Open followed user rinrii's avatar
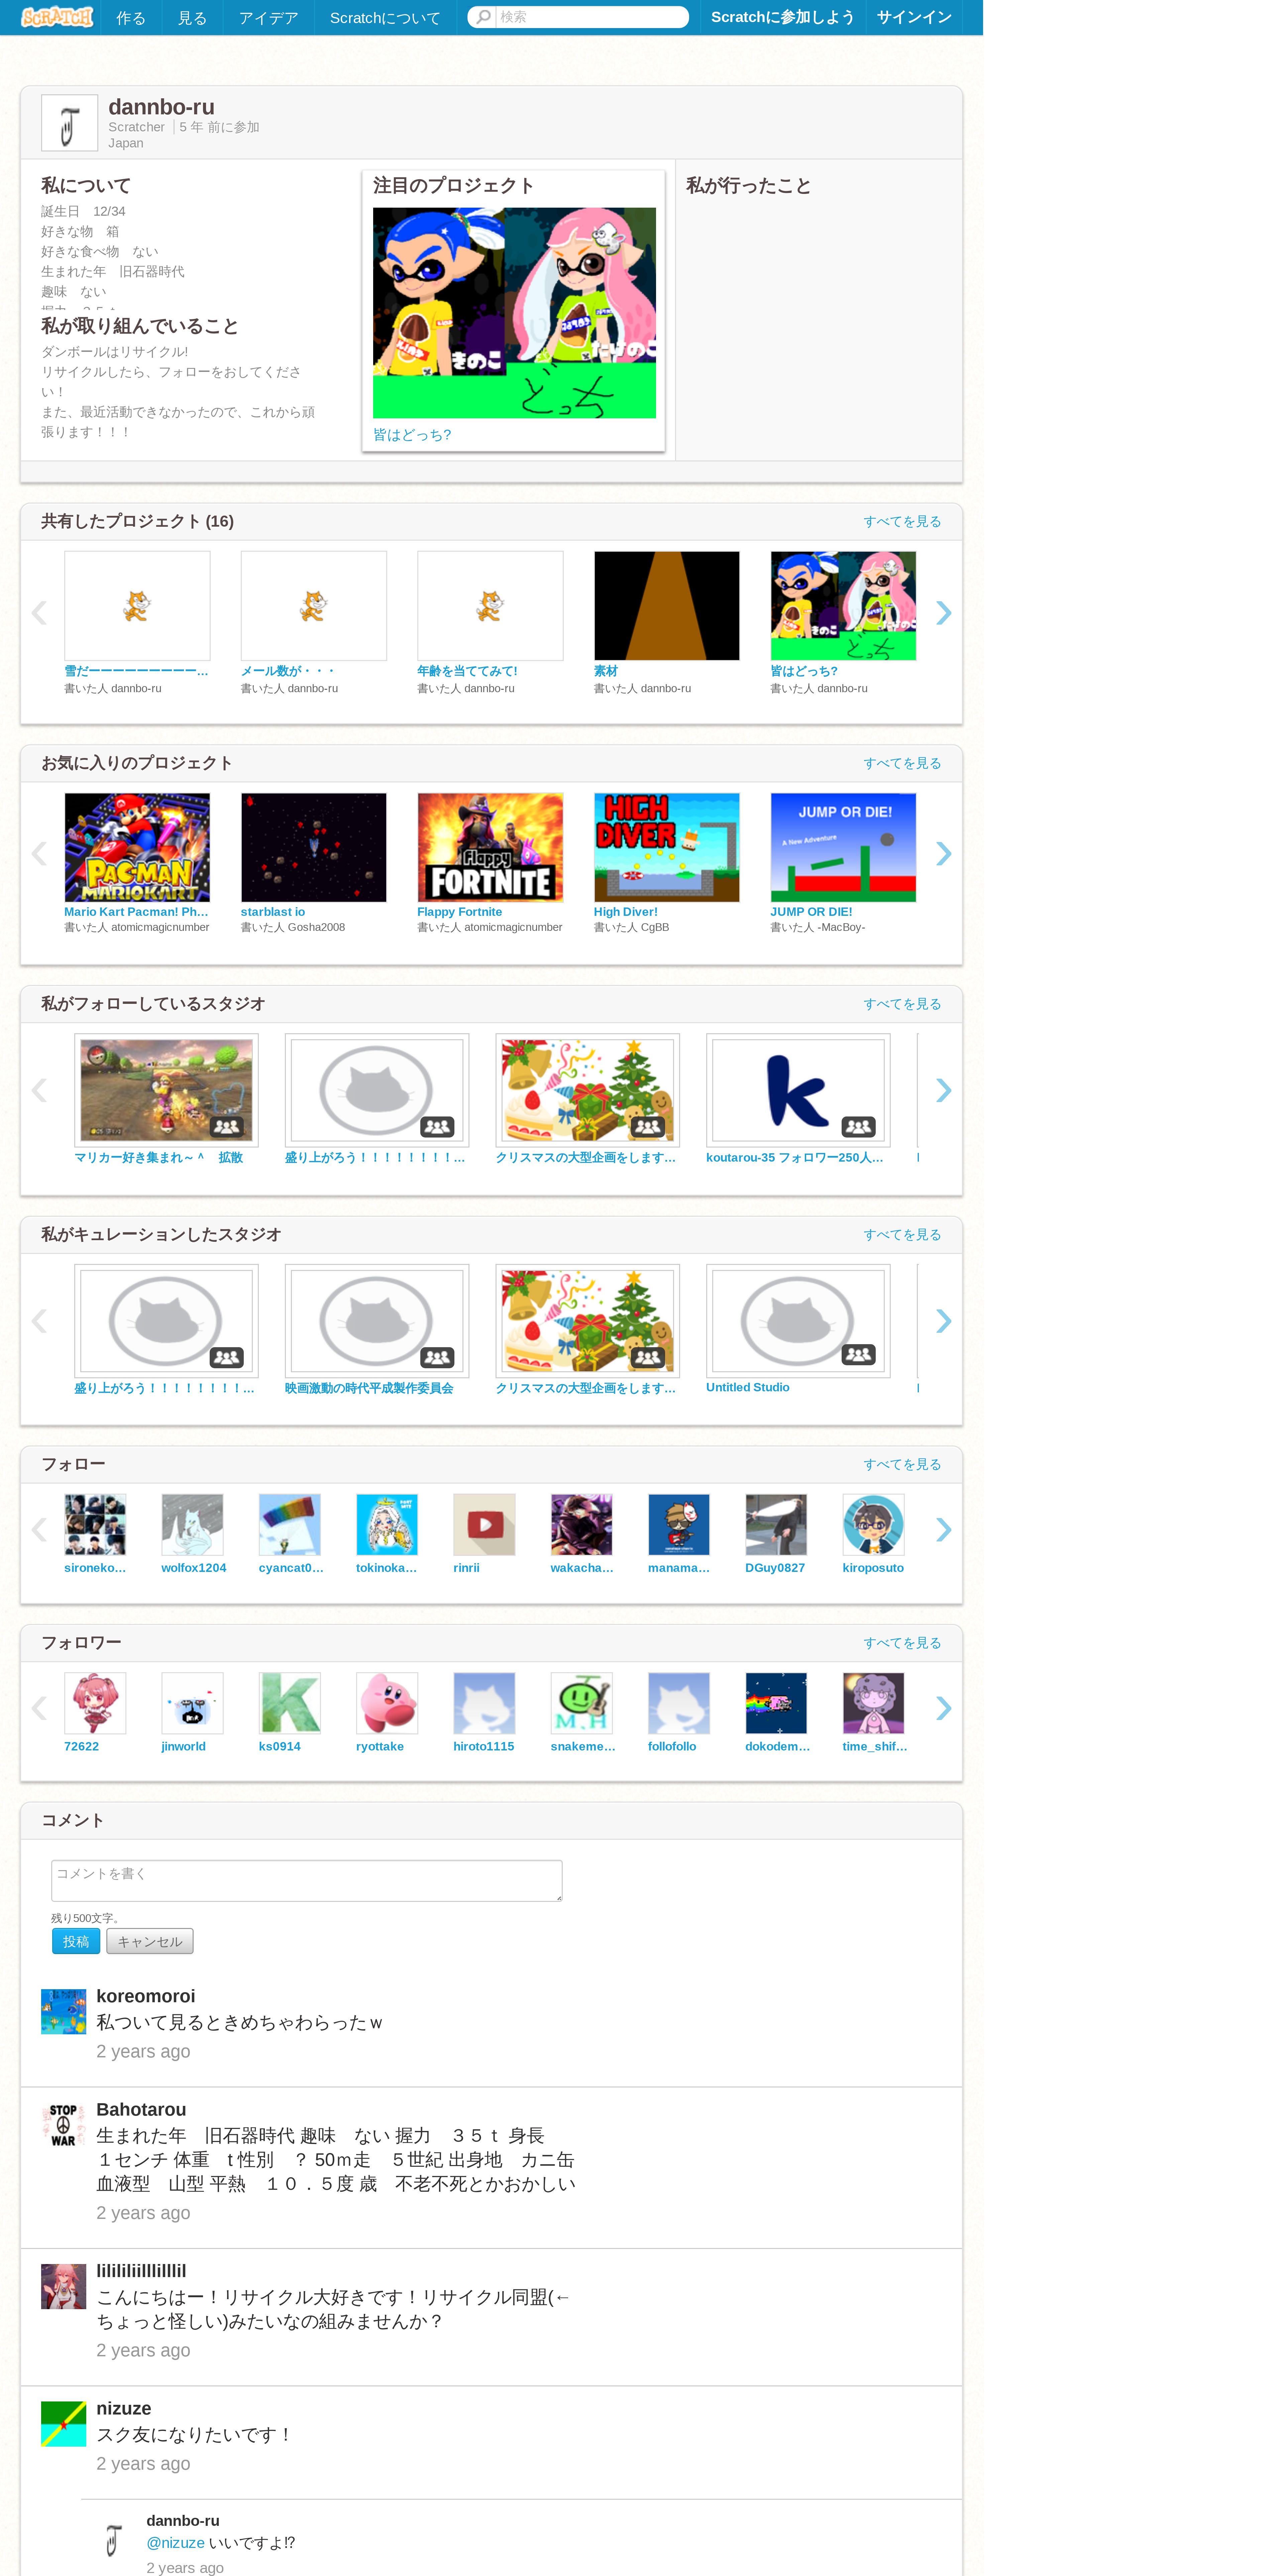The width and height of the screenshot is (1288, 2576). [484, 1525]
